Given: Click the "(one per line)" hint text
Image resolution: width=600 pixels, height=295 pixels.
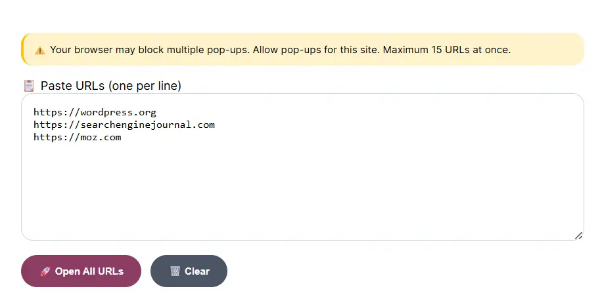Looking at the screenshot, I should tap(145, 86).
